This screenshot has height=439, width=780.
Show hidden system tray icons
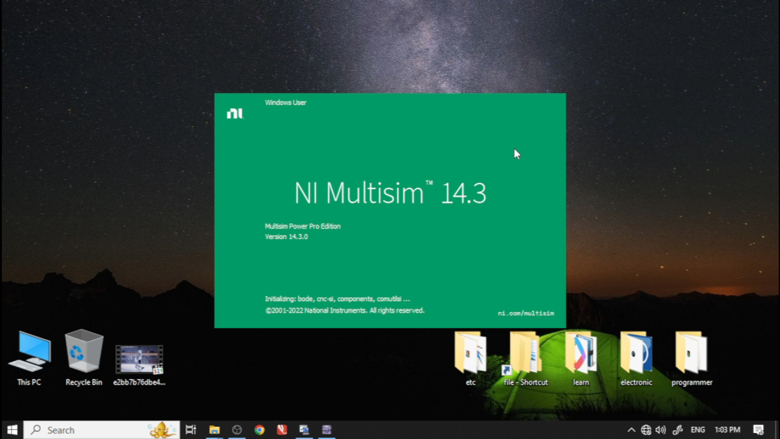pyautogui.click(x=631, y=430)
